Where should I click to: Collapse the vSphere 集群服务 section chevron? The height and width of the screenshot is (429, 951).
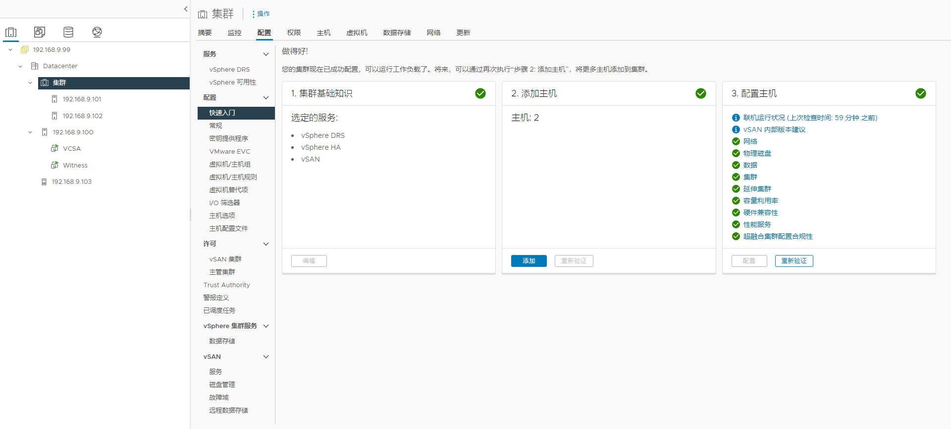coord(266,326)
